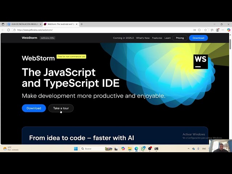232x174 pixels.
Task: Launch Copilot from the taskbar
Action: pos(123,149)
